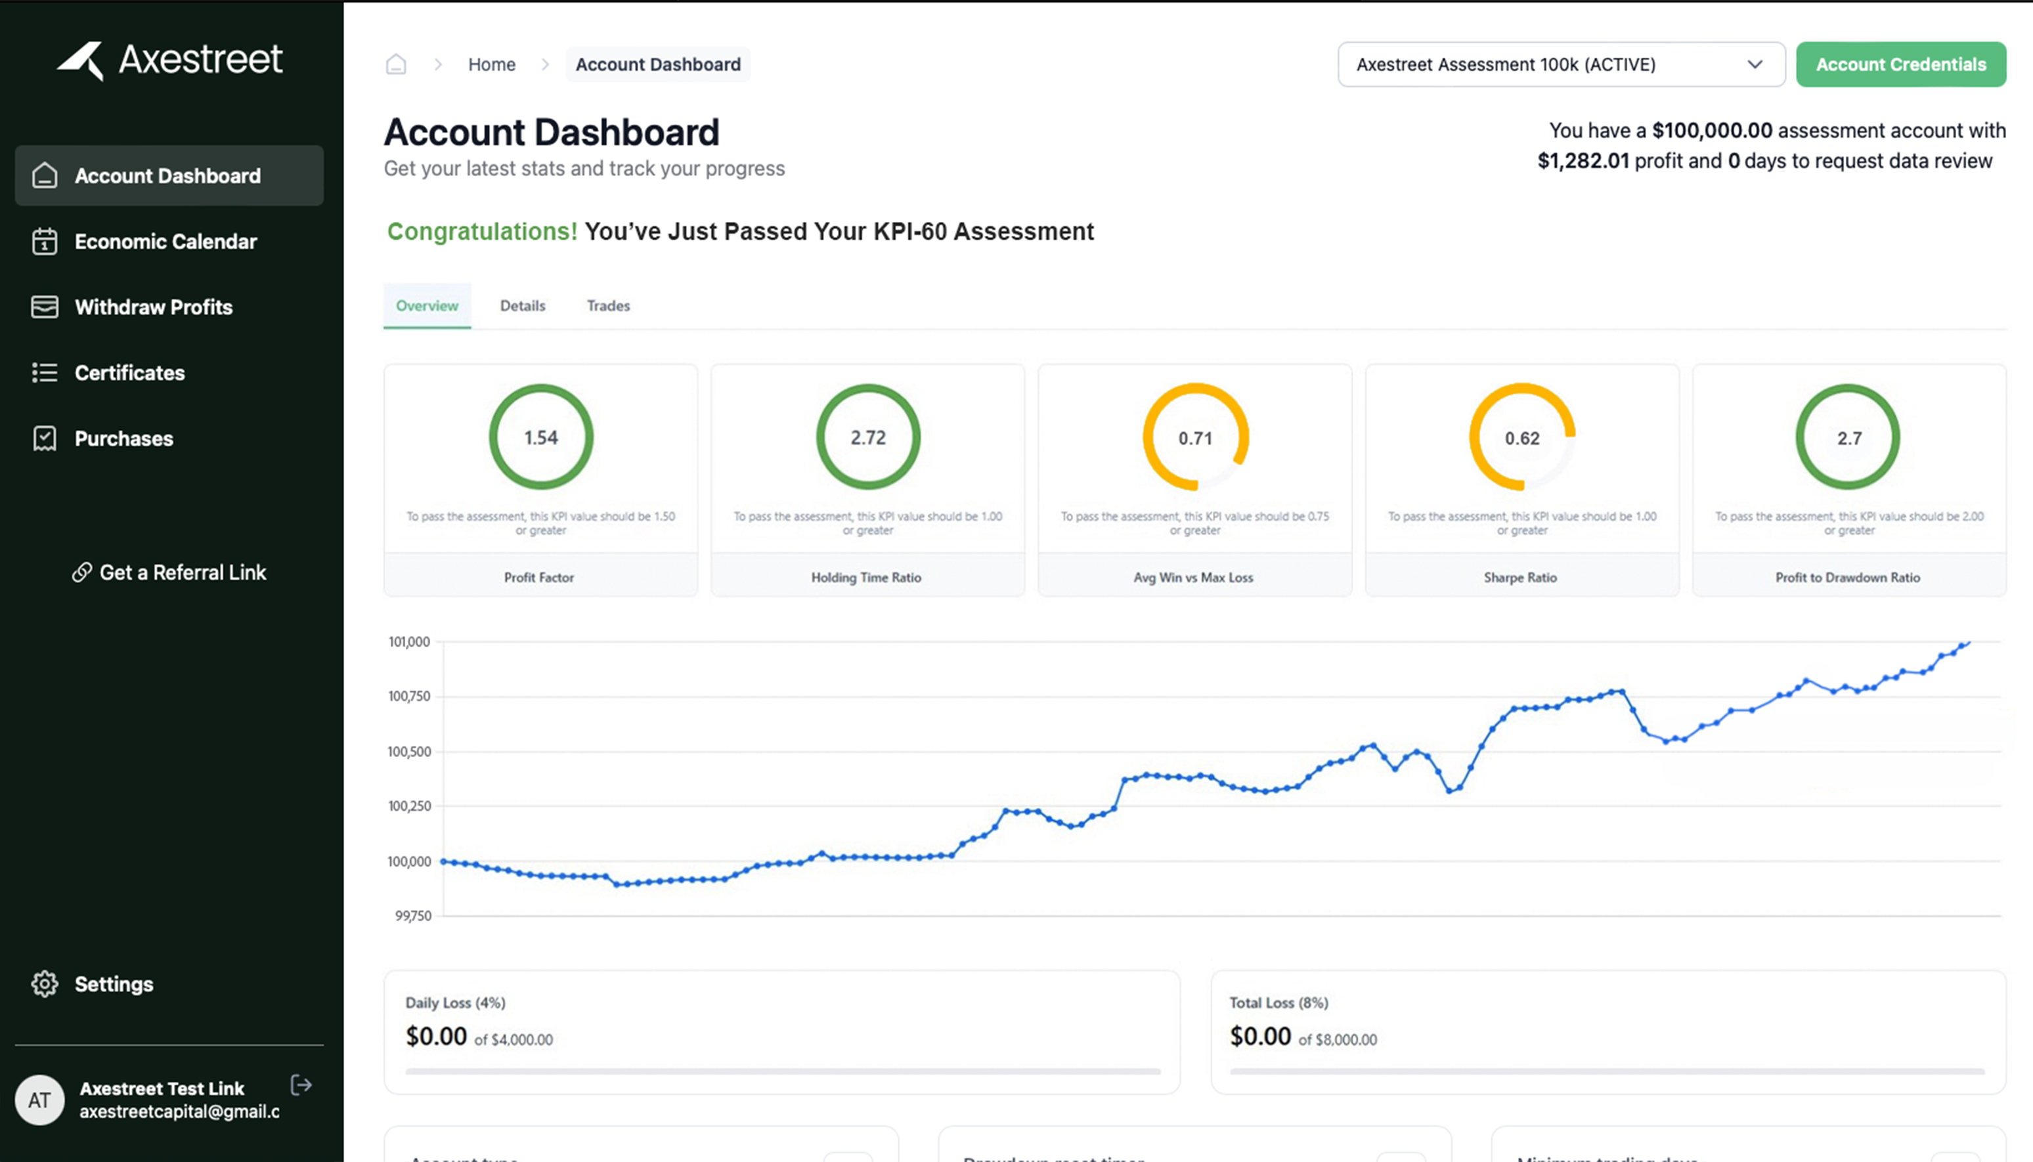Image resolution: width=2033 pixels, height=1162 pixels.
Task: Click the logout icon beside user name
Action: pyautogui.click(x=301, y=1085)
